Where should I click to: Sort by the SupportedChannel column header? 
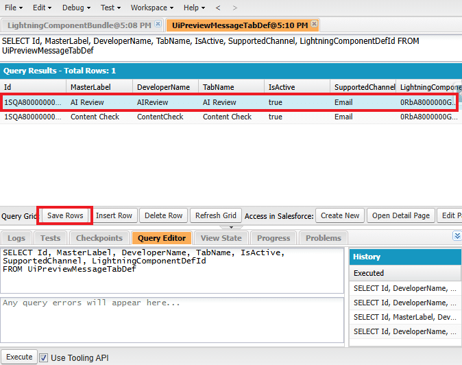coord(363,87)
